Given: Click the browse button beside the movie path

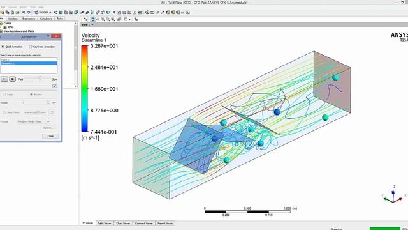Looking at the screenshot, I should pyautogui.click(x=51, y=112).
